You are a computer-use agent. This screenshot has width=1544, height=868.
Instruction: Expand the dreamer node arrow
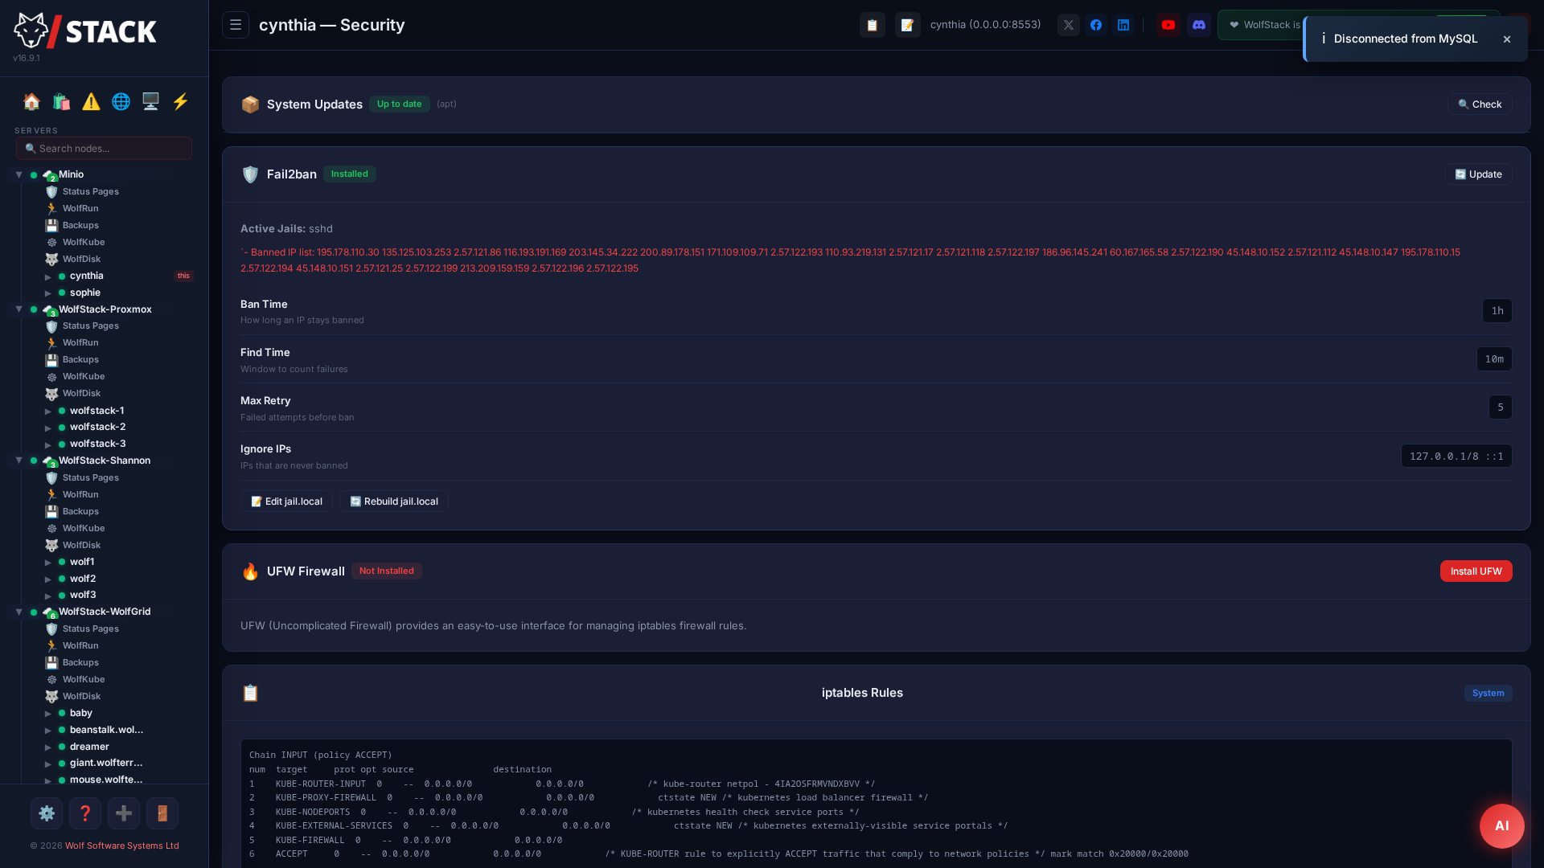[48, 747]
